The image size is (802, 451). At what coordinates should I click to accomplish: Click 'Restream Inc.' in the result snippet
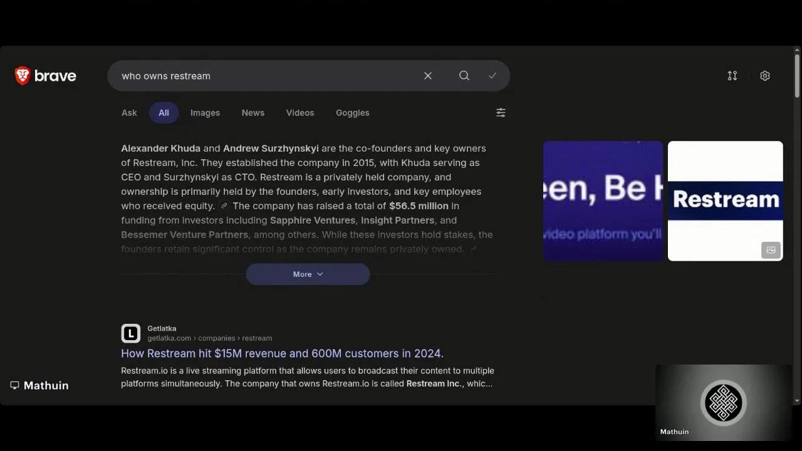tap(434, 383)
